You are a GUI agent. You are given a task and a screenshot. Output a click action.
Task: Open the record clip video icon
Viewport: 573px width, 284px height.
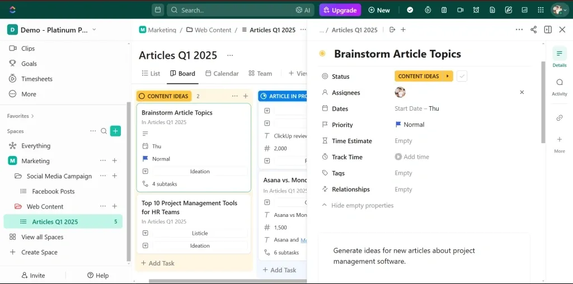[460, 10]
